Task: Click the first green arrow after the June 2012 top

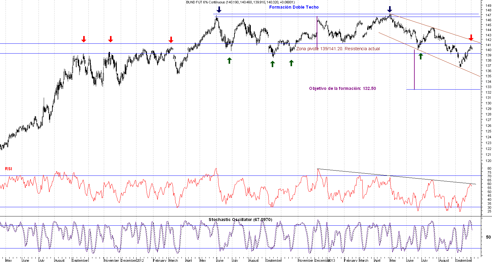Action: tap(229, 60)
